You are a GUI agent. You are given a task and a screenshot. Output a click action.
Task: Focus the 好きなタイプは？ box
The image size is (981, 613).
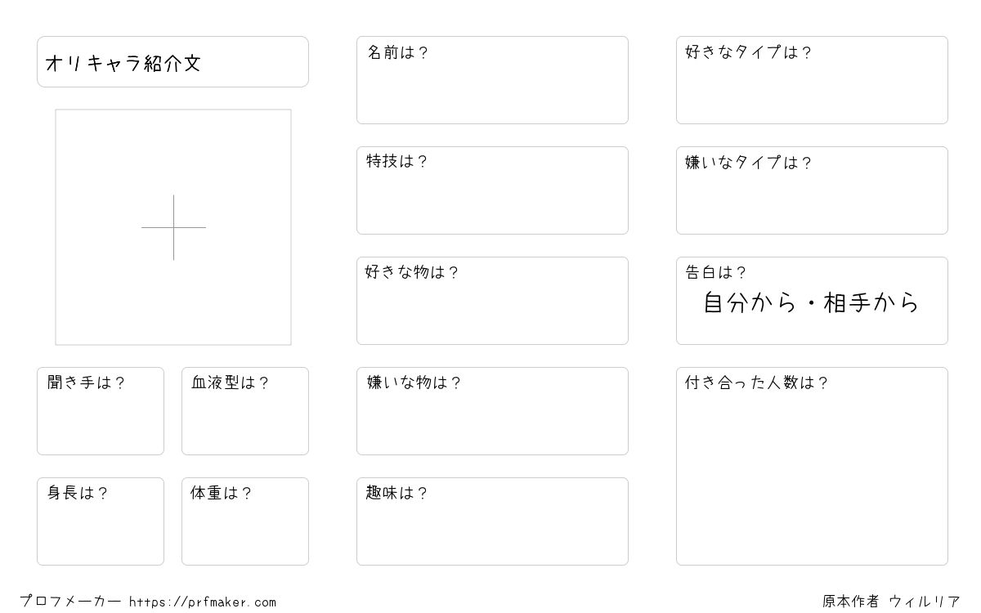(812, 80)
